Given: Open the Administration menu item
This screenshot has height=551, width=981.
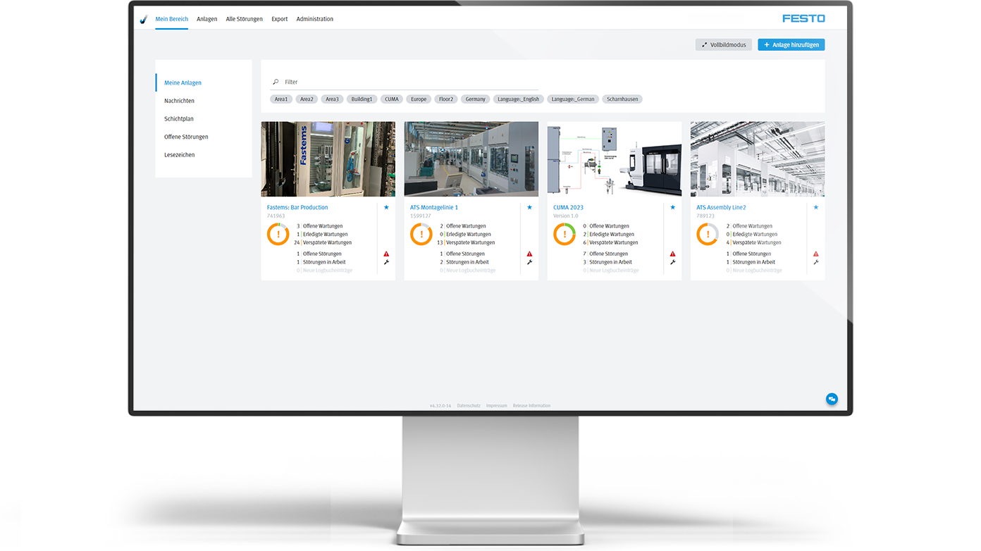Looking at the screenshot, I should coord(315,19).
